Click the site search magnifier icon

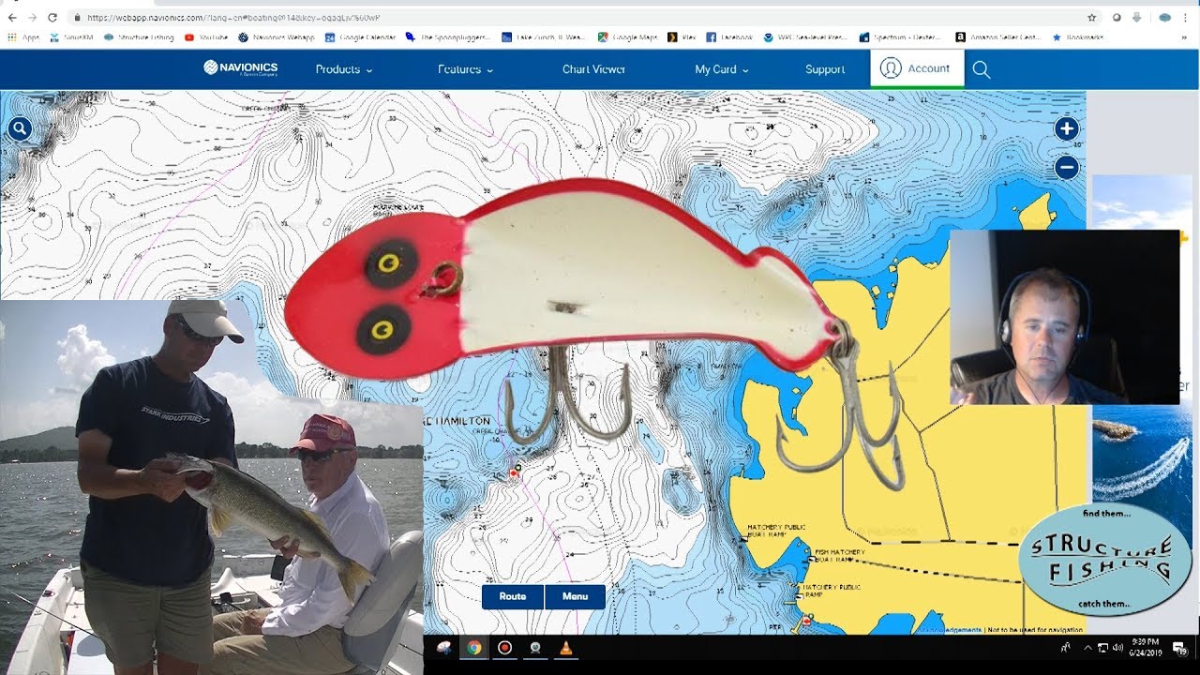point(982,69)
